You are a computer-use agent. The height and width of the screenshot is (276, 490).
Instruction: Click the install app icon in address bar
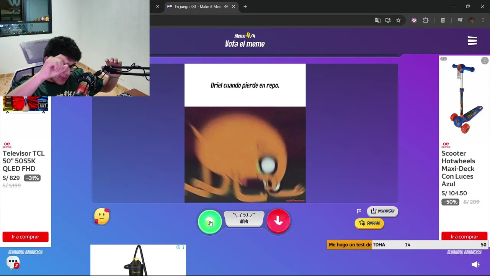coord(388,20)
